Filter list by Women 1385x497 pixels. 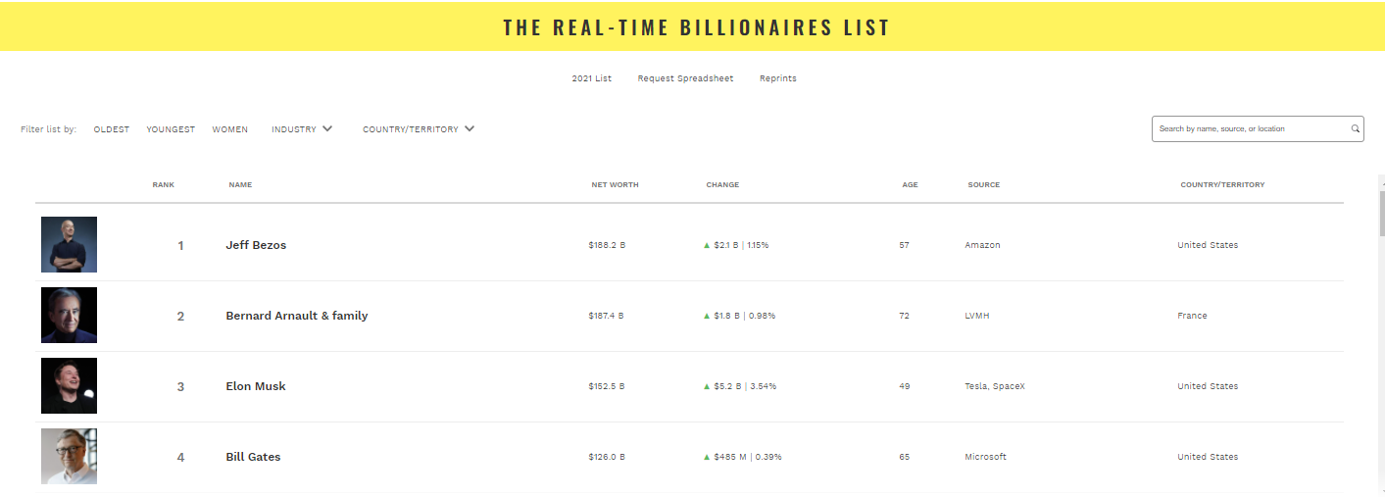point(230,129)
